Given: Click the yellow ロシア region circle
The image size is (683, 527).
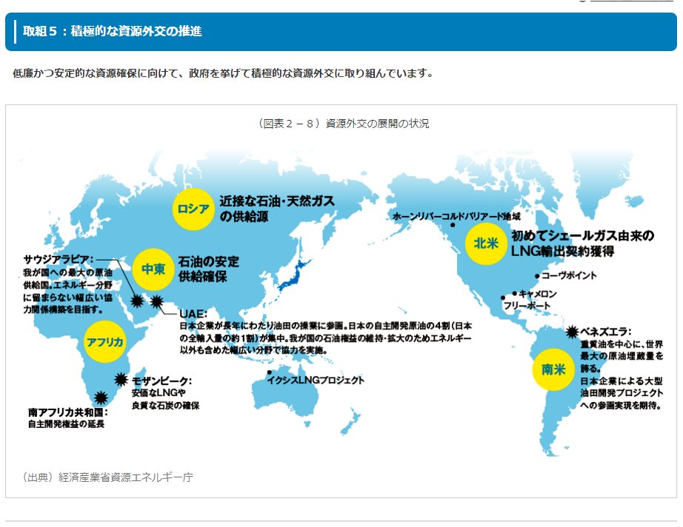Looking at the screenshot, I should tap(193, 208).
